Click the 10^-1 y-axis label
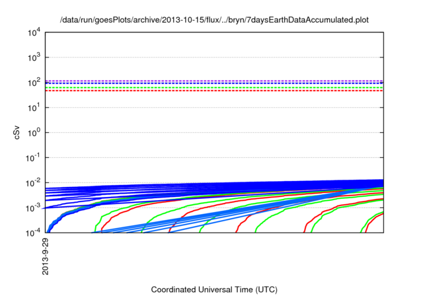 pyautogui.click(x=33, y=158)
